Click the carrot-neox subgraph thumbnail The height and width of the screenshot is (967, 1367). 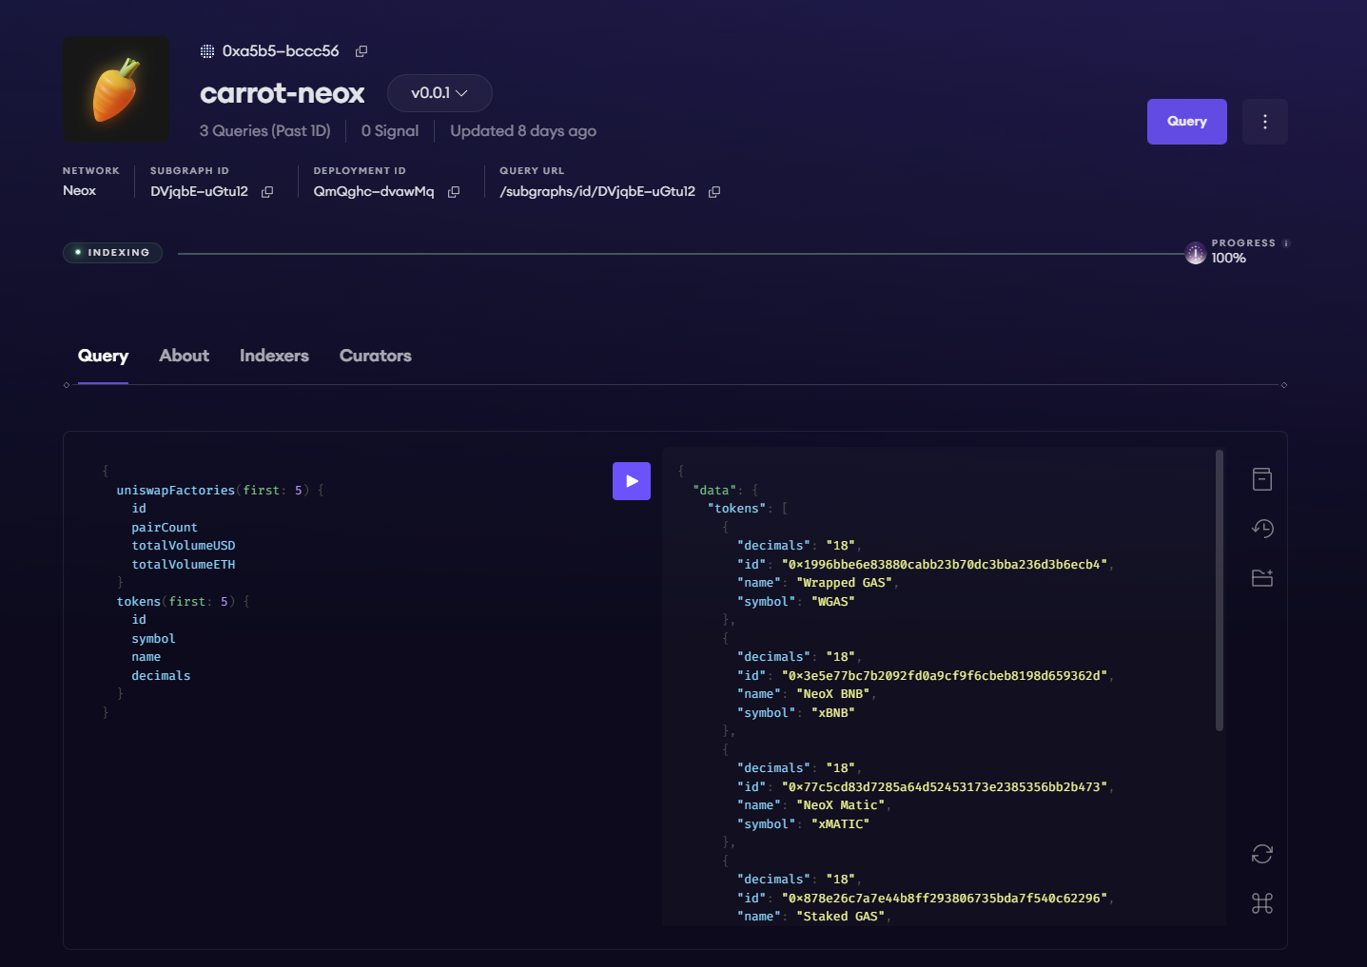point(116,89)
